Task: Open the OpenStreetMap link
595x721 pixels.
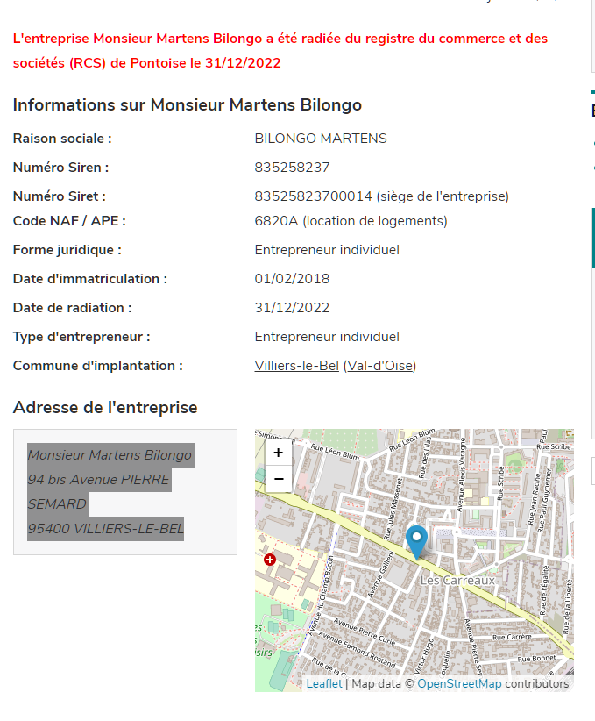Action: tap(459, 684)
